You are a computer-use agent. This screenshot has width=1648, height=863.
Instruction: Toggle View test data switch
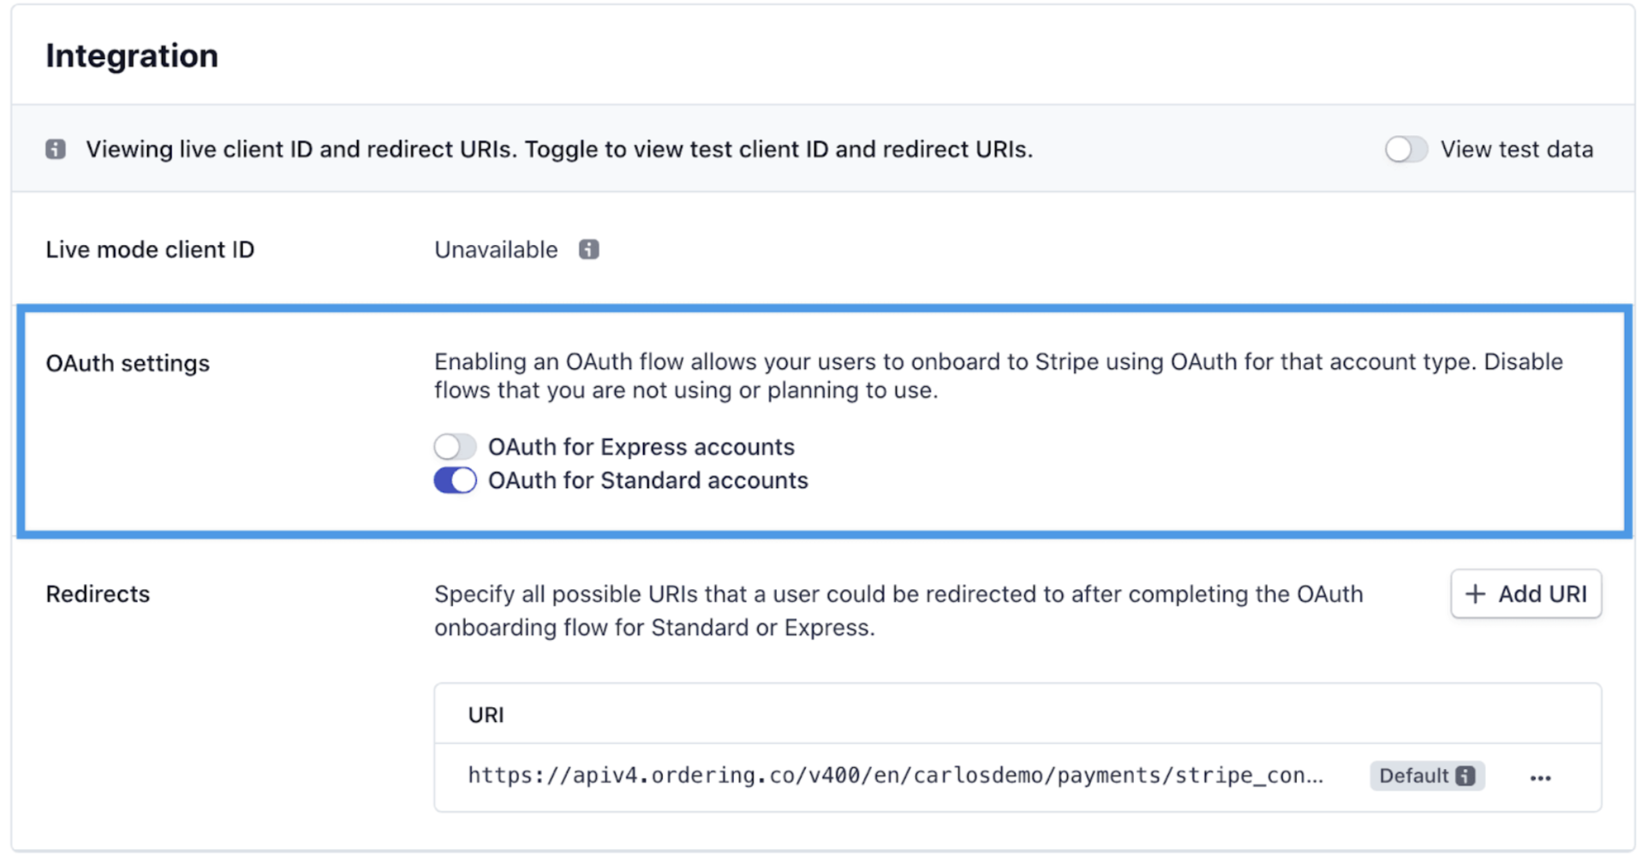click(x=1406, y=149)
